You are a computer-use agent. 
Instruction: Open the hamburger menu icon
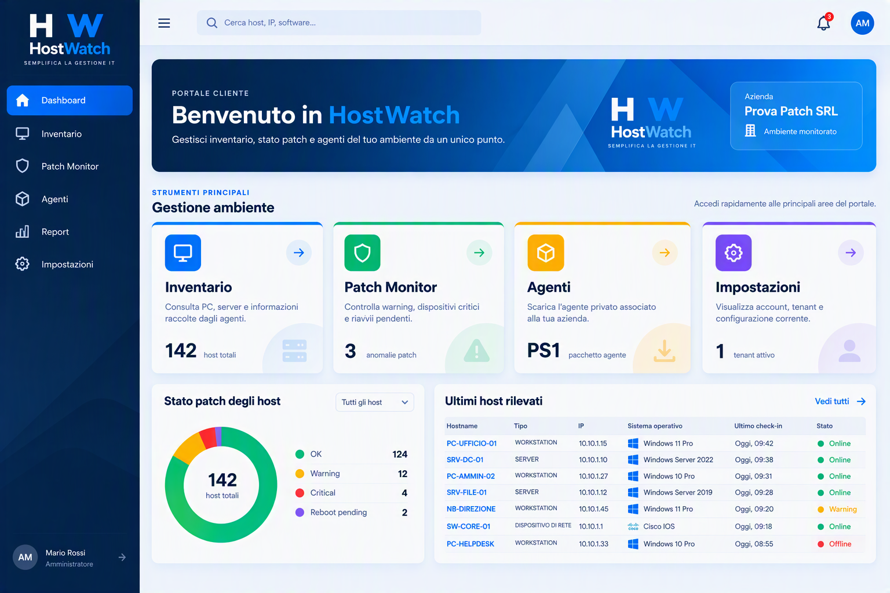click(164, 23)
